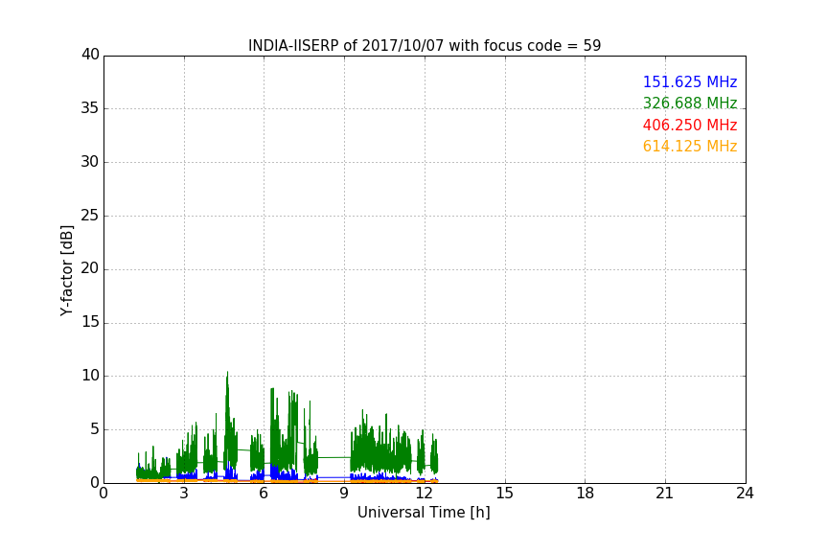Click y-axis tick label 35
This screenshot has width=828, height=552.
click(x=90, y=108)
